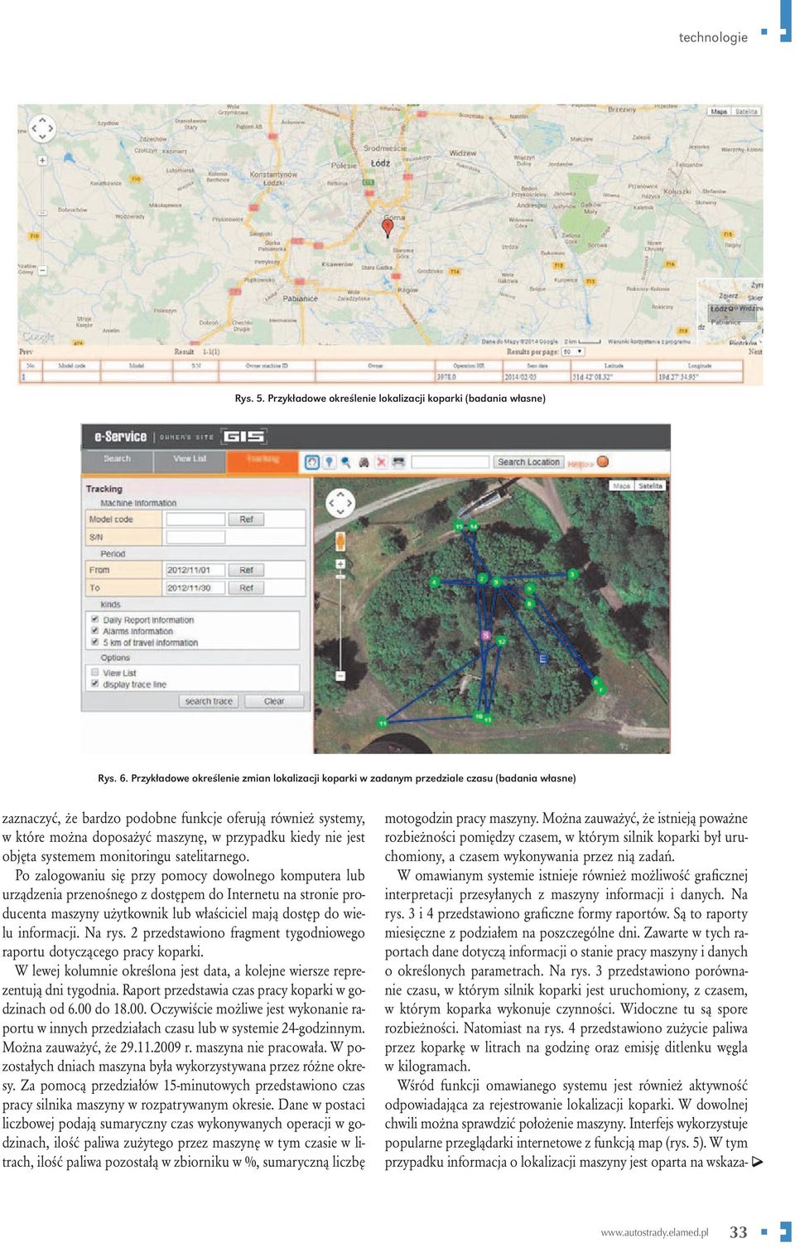795x1248 pixels.
Task: Click the machine vehicle icon in toolbar
Action: click(x=364, y=462)
